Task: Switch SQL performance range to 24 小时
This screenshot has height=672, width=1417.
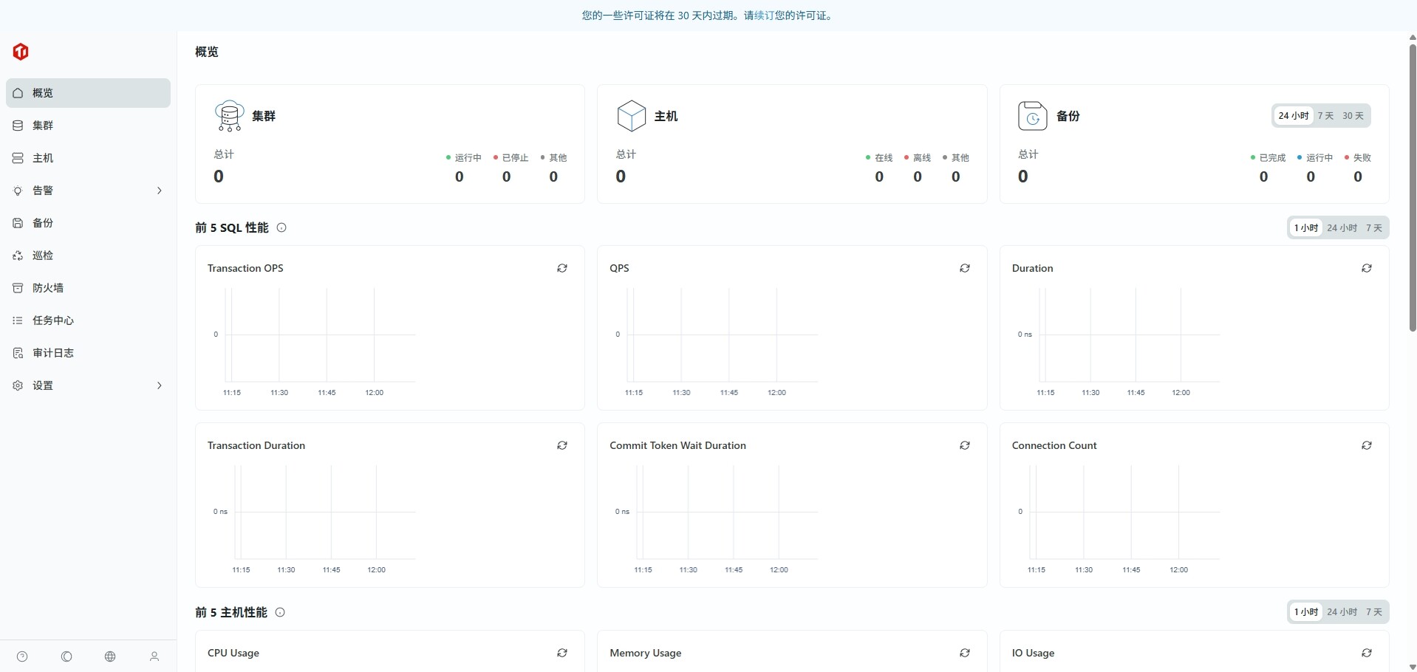Action: coord(1342,228)
